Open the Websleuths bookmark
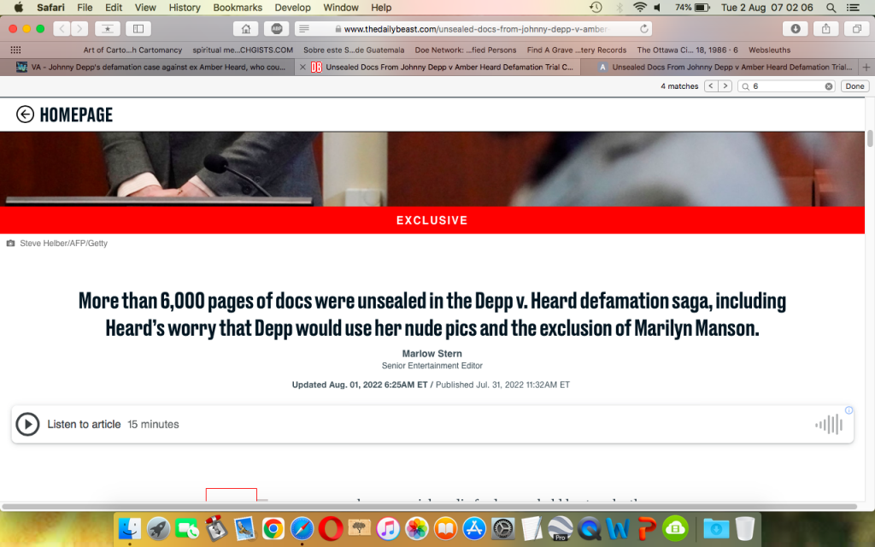 click(769, 50)
